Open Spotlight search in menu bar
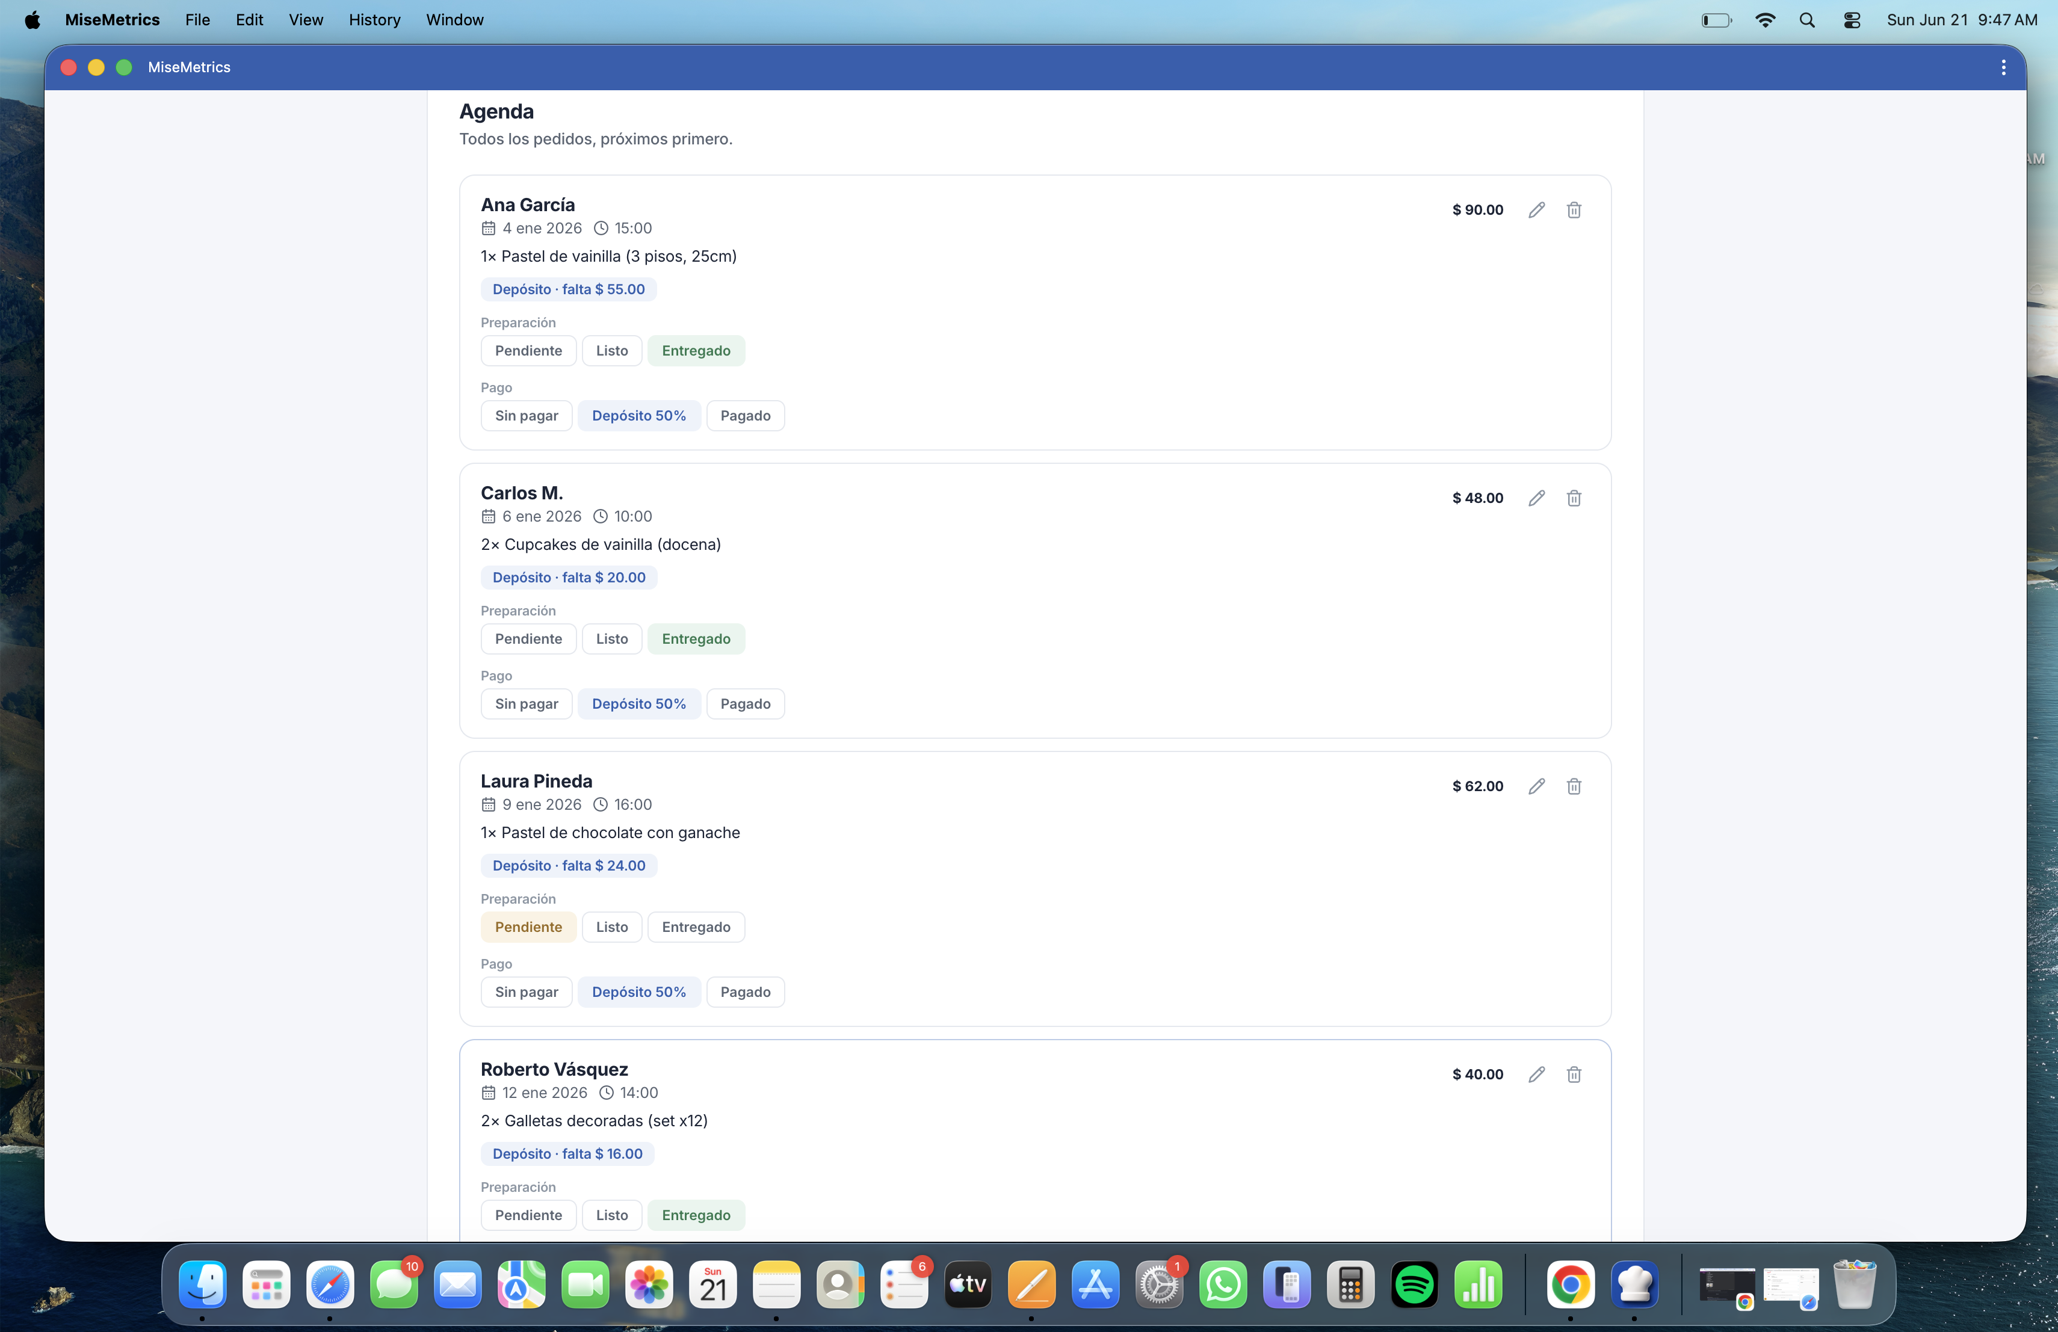The height and width of the screenshot is (1332, 2058). [x=1806, y=20]
